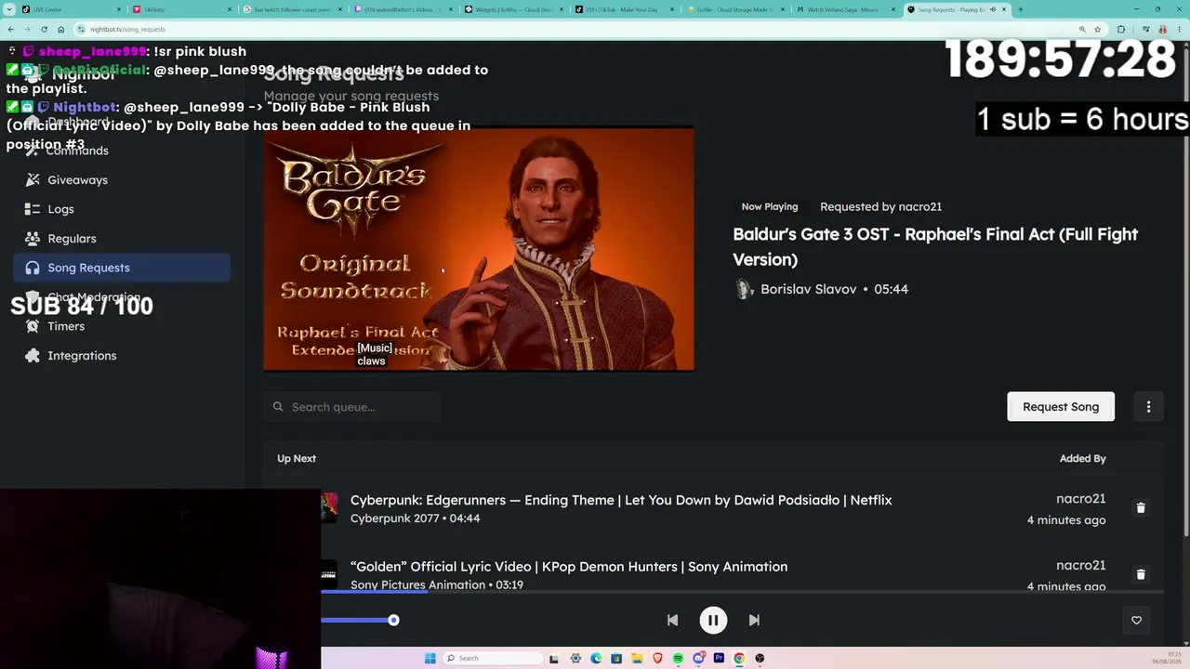Go back to the previous song
This screenshot has width=1190, height=669.
click(x=672, y=620)
